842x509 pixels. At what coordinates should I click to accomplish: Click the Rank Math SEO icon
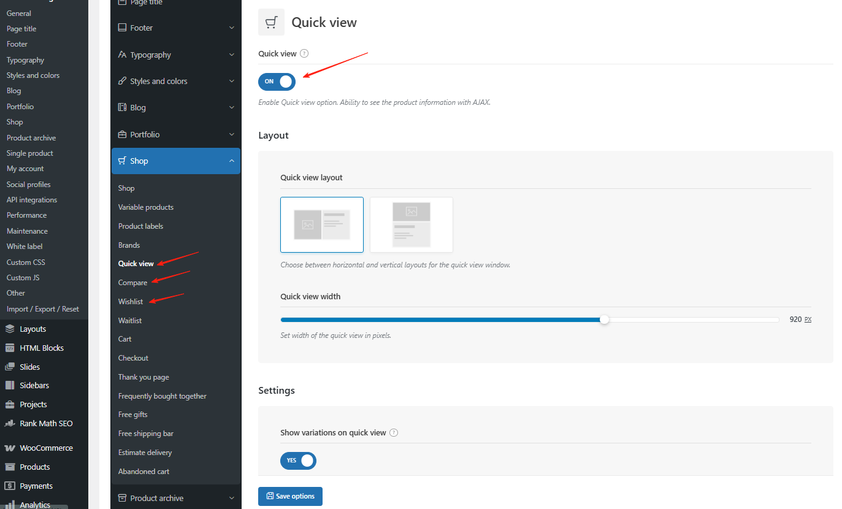click(10, 423)
